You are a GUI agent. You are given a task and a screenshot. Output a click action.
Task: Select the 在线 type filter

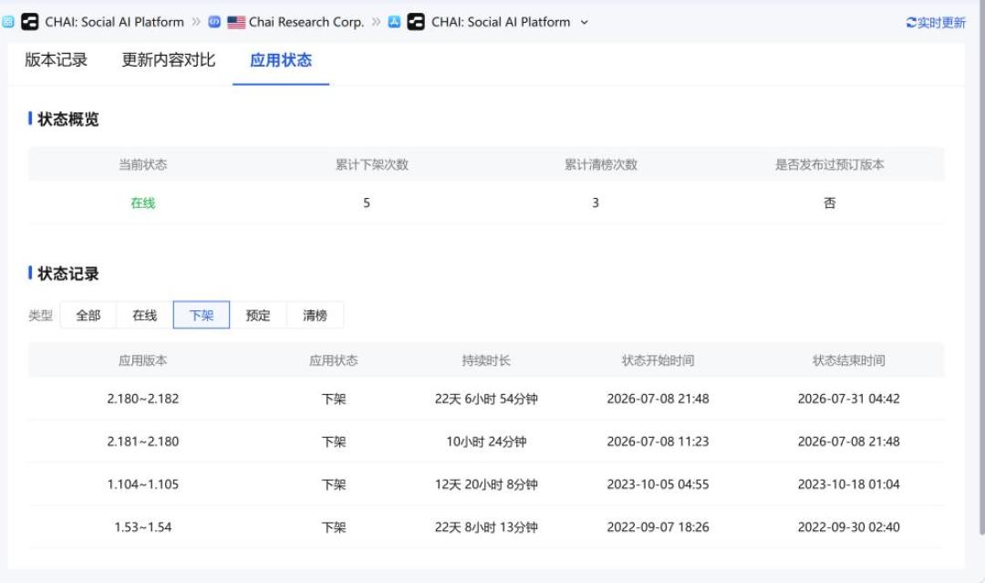(x=144, y=316)
